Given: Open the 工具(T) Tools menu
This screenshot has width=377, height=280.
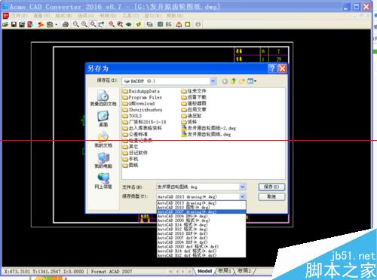Looking at the screenshot, I should pos(130,16).
